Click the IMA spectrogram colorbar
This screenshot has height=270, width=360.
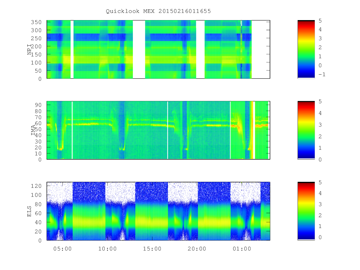[x=306, y=130]
